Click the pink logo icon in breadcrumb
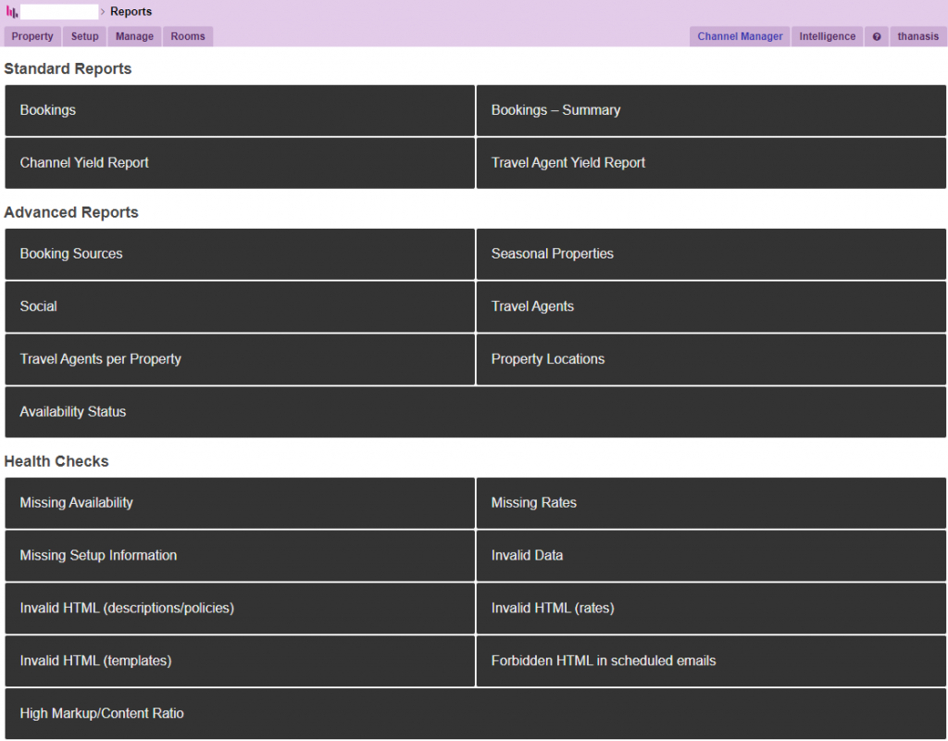The width and height of the screenshot is (948, 741). [12, 12]
